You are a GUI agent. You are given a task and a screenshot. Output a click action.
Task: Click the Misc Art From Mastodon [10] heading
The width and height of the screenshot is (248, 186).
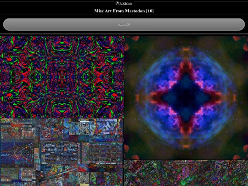(124, 11)
